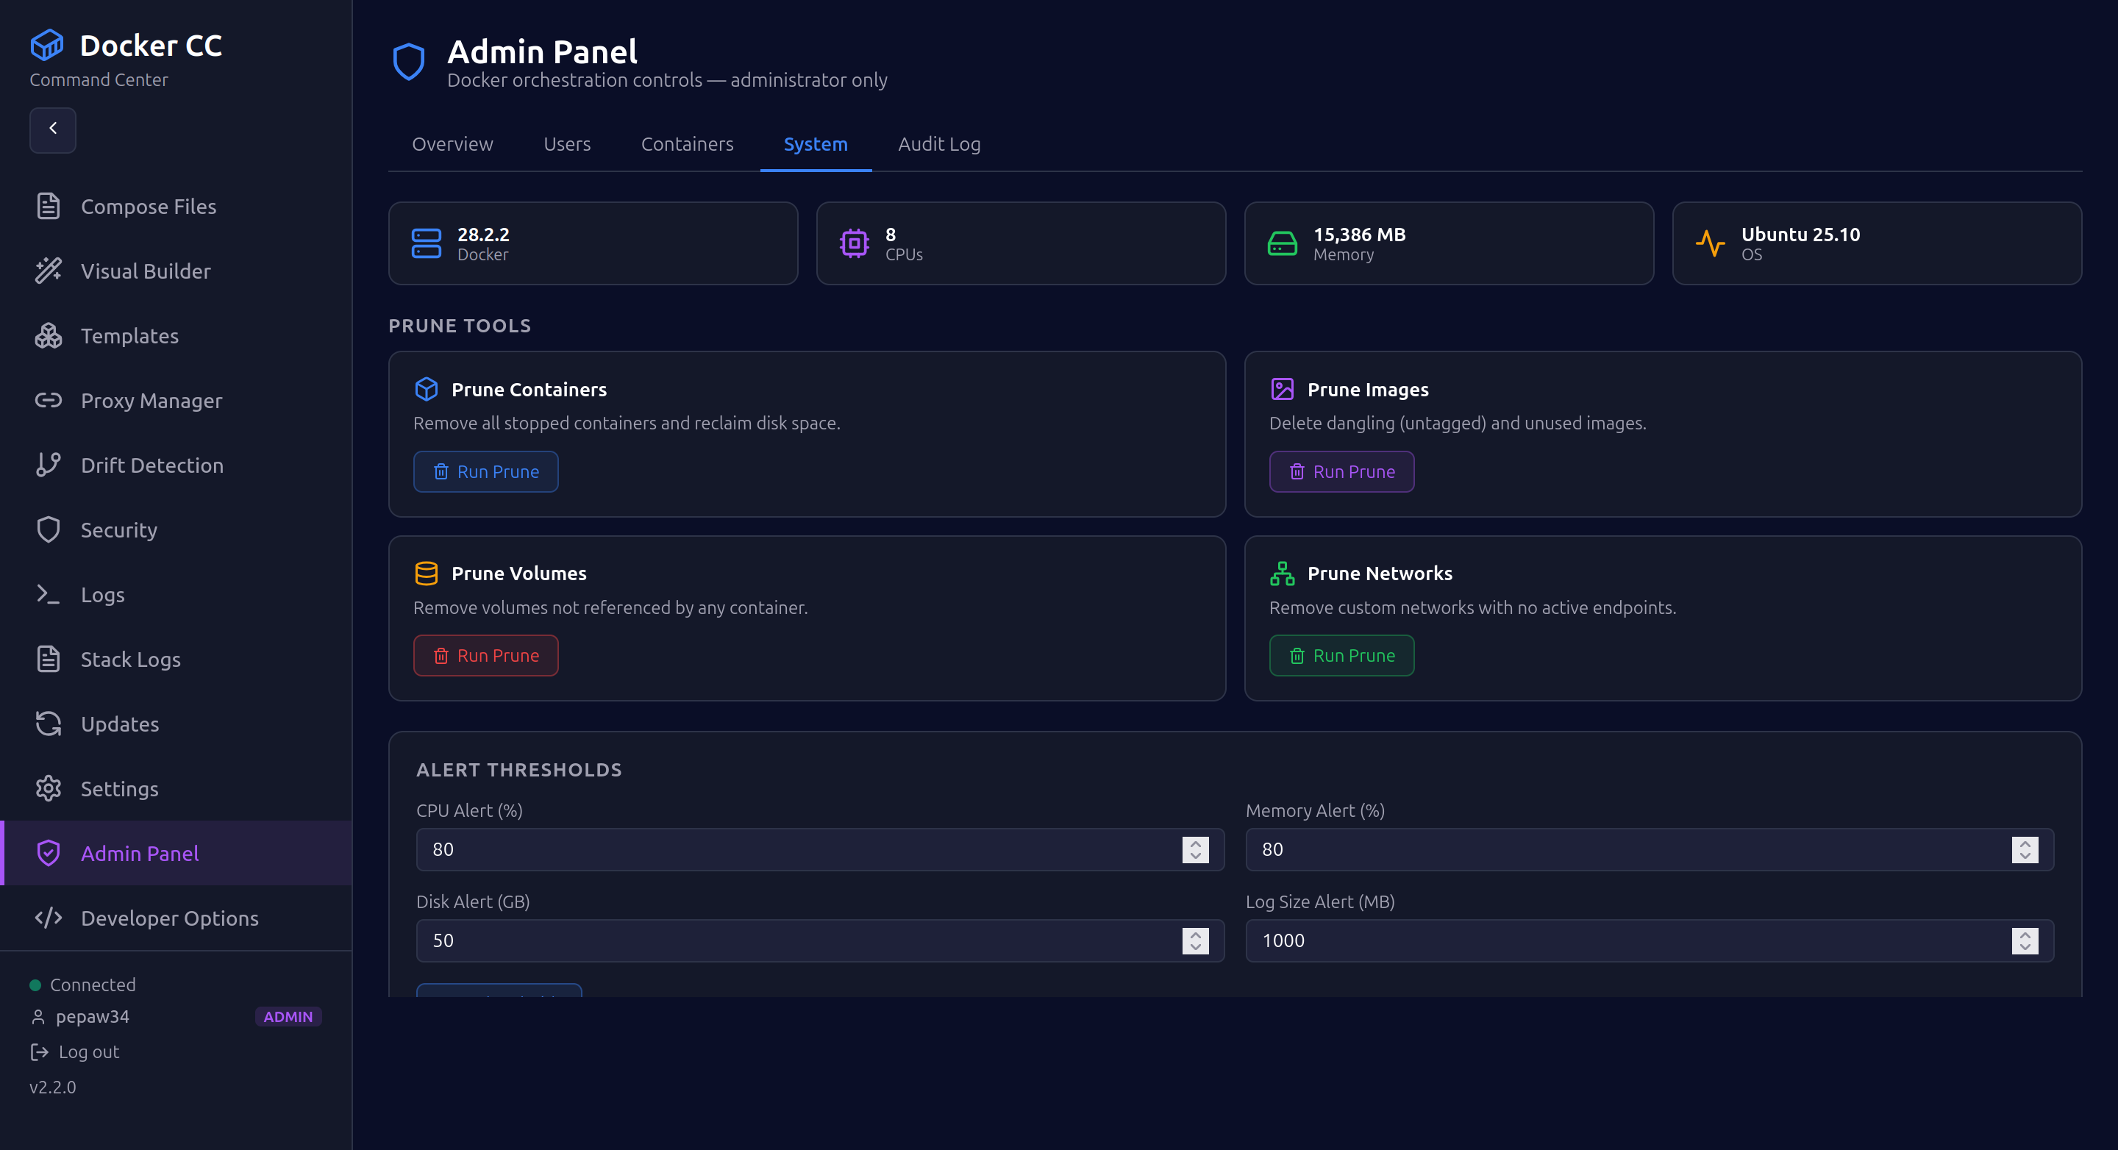The width and height of the screenshot is (2118, 1150).
Task: Switch to the Audit Log tab
Action: [x=939, y=143]
